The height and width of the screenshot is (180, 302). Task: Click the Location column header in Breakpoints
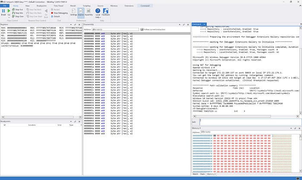coord(32,125)
